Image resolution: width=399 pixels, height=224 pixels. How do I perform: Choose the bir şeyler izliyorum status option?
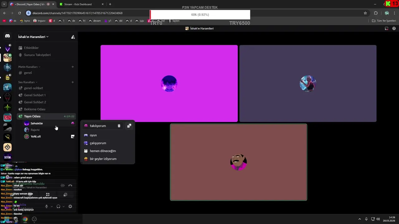click(x=108, y=159)
